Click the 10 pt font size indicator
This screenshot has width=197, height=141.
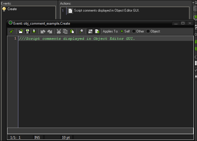click(x=66, y=138)
